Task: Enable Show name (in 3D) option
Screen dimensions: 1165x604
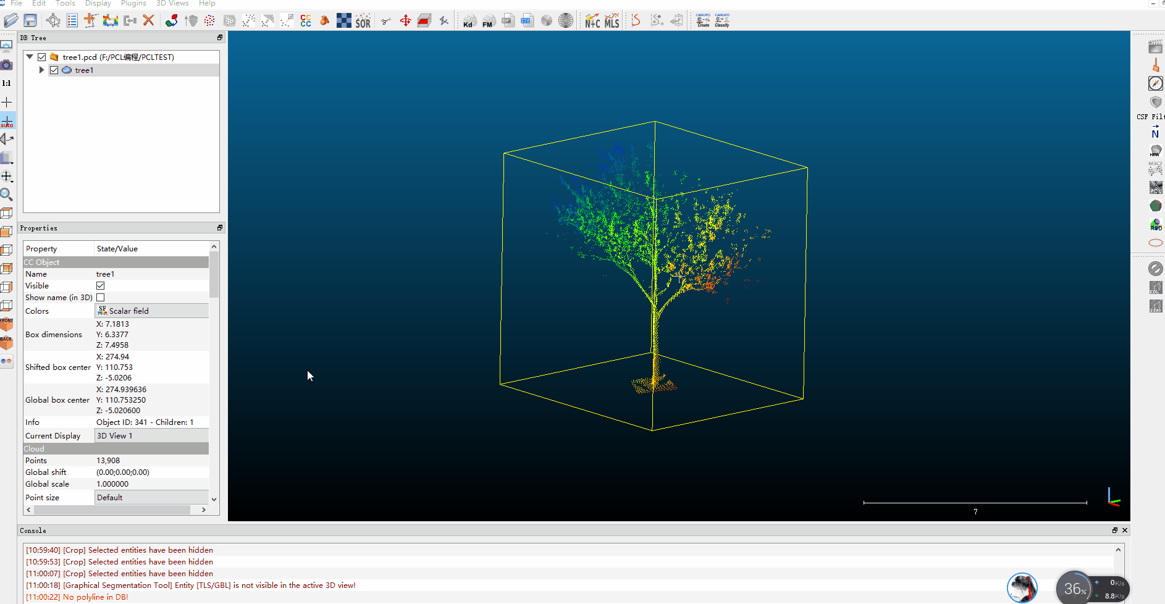Action: tap(100, 297)
